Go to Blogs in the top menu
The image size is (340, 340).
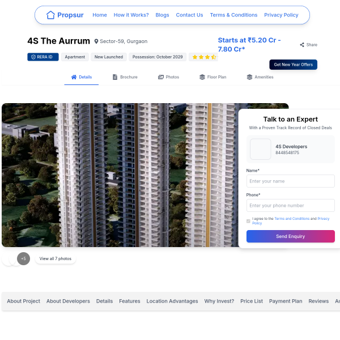coord(162,15)
